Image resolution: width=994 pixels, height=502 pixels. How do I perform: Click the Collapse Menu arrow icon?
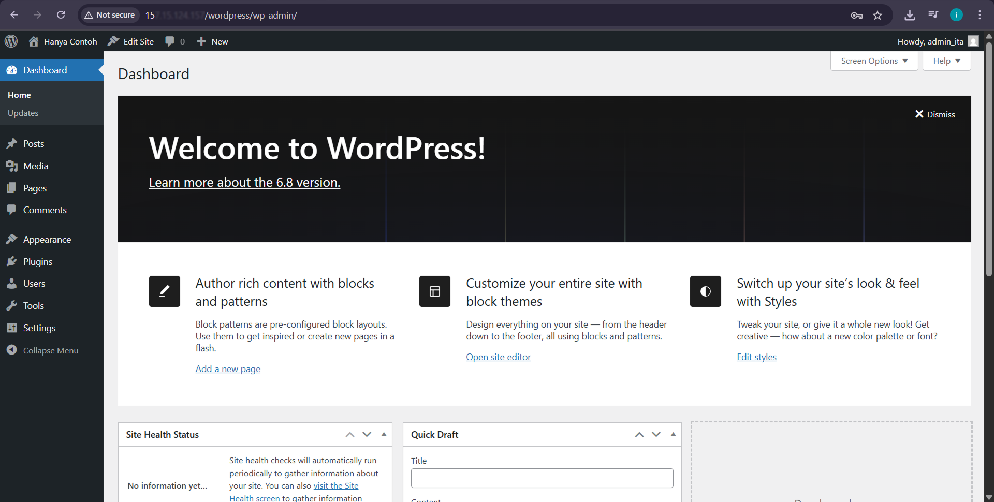(12, 350)
